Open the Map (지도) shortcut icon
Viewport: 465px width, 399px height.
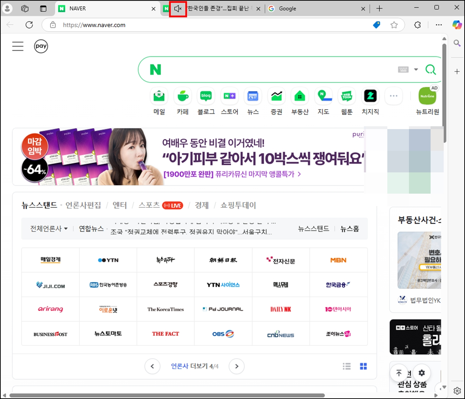click(323, 96)
